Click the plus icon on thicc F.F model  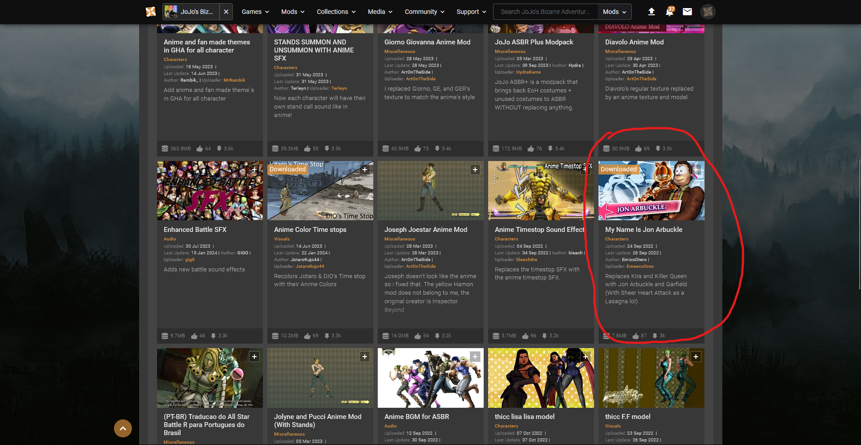pyautogui.click(x=696, y=357)
